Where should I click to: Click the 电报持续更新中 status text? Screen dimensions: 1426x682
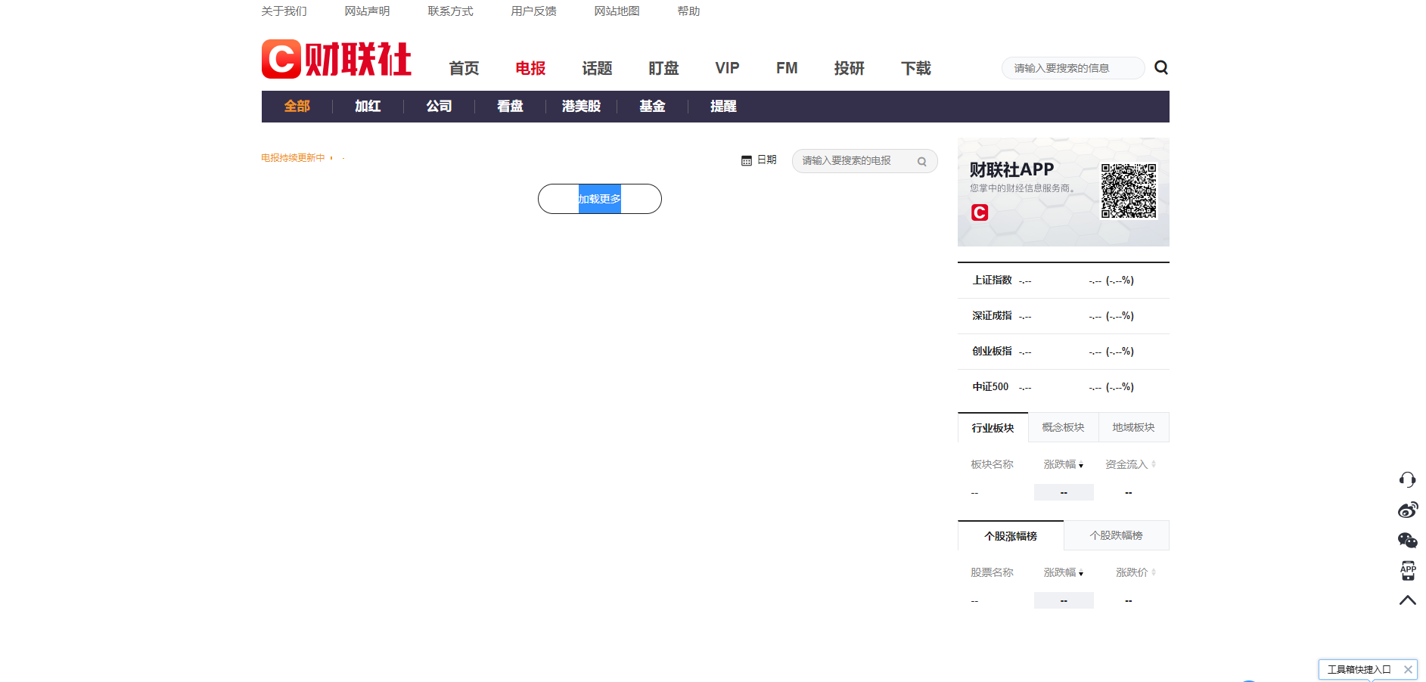coord(293,158)
